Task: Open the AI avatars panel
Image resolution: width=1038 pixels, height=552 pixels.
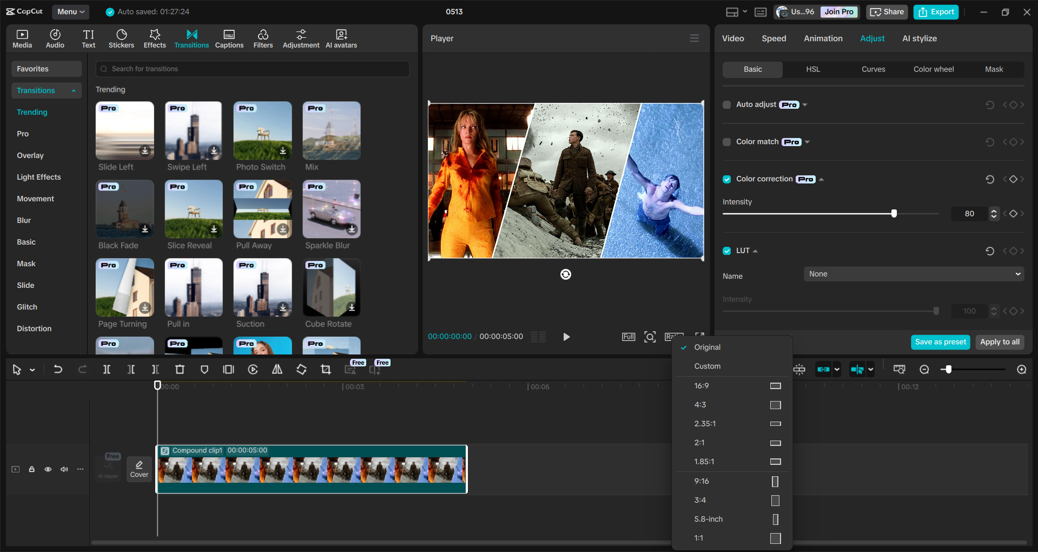Action: click(x=341, y=38)
